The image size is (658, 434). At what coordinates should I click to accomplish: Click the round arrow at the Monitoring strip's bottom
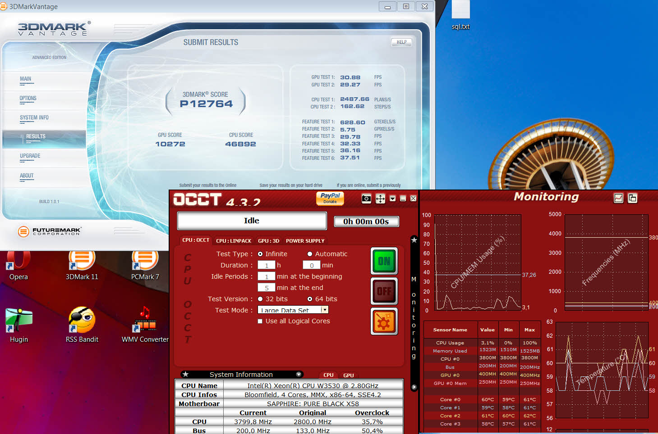click(414, 387)
